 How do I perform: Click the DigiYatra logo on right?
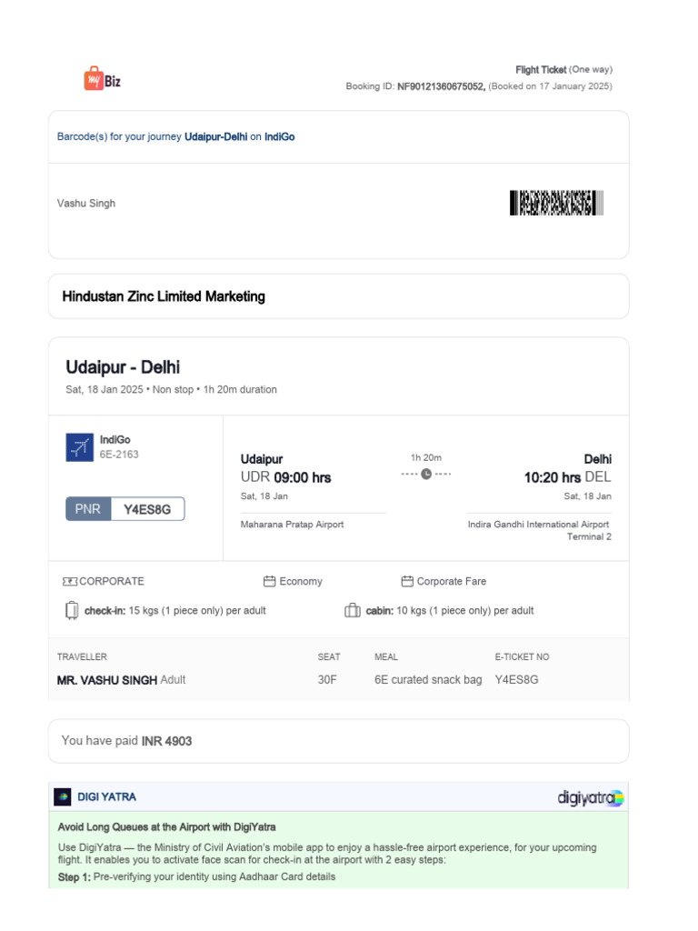click(x=591, y=798)
